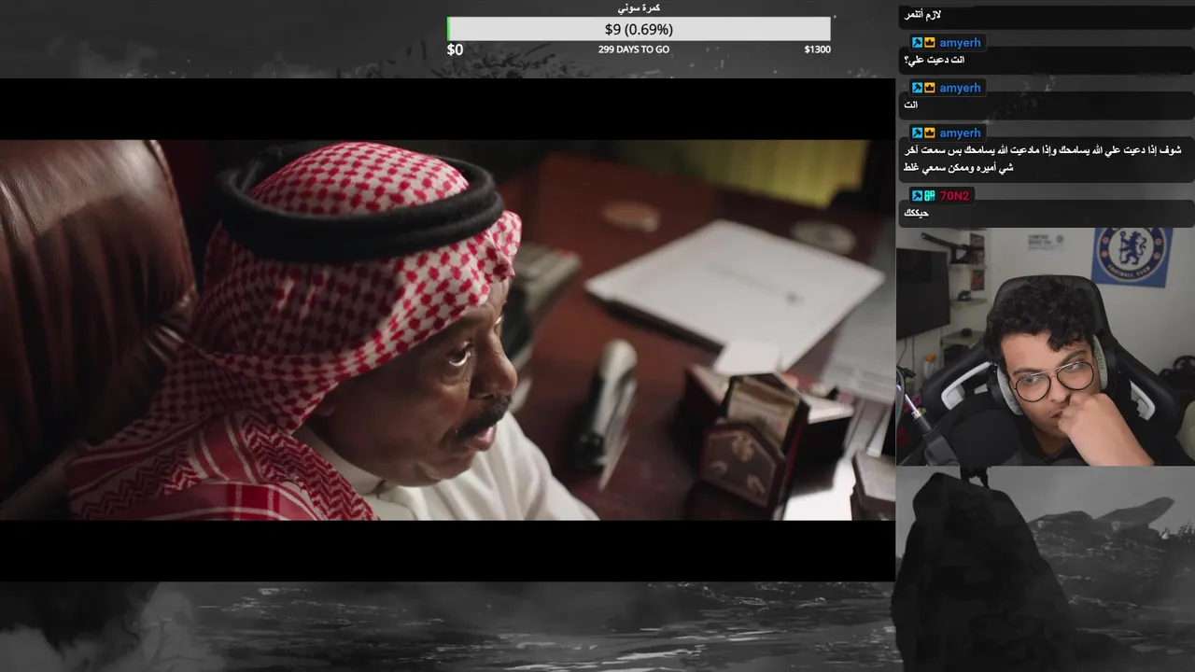Click the '299 DAYS TO GO' label
This screenshot has width=1195, height=672.
click(634, 49)
